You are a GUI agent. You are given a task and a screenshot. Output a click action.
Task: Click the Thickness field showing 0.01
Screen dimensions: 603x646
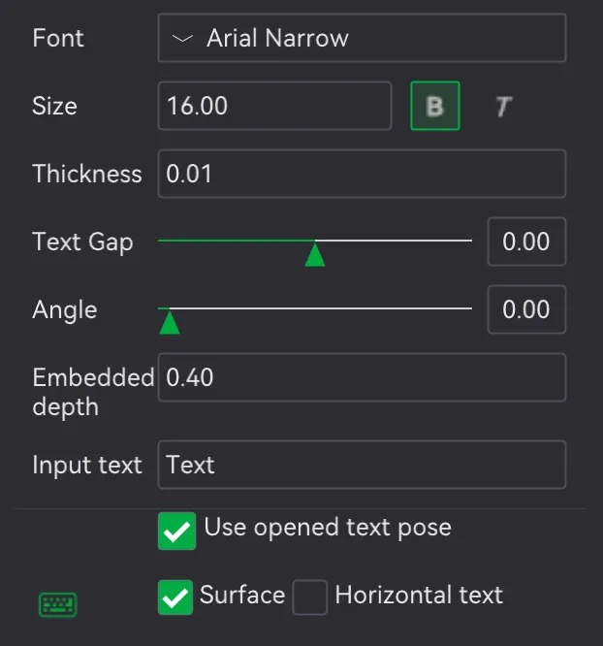362,174
